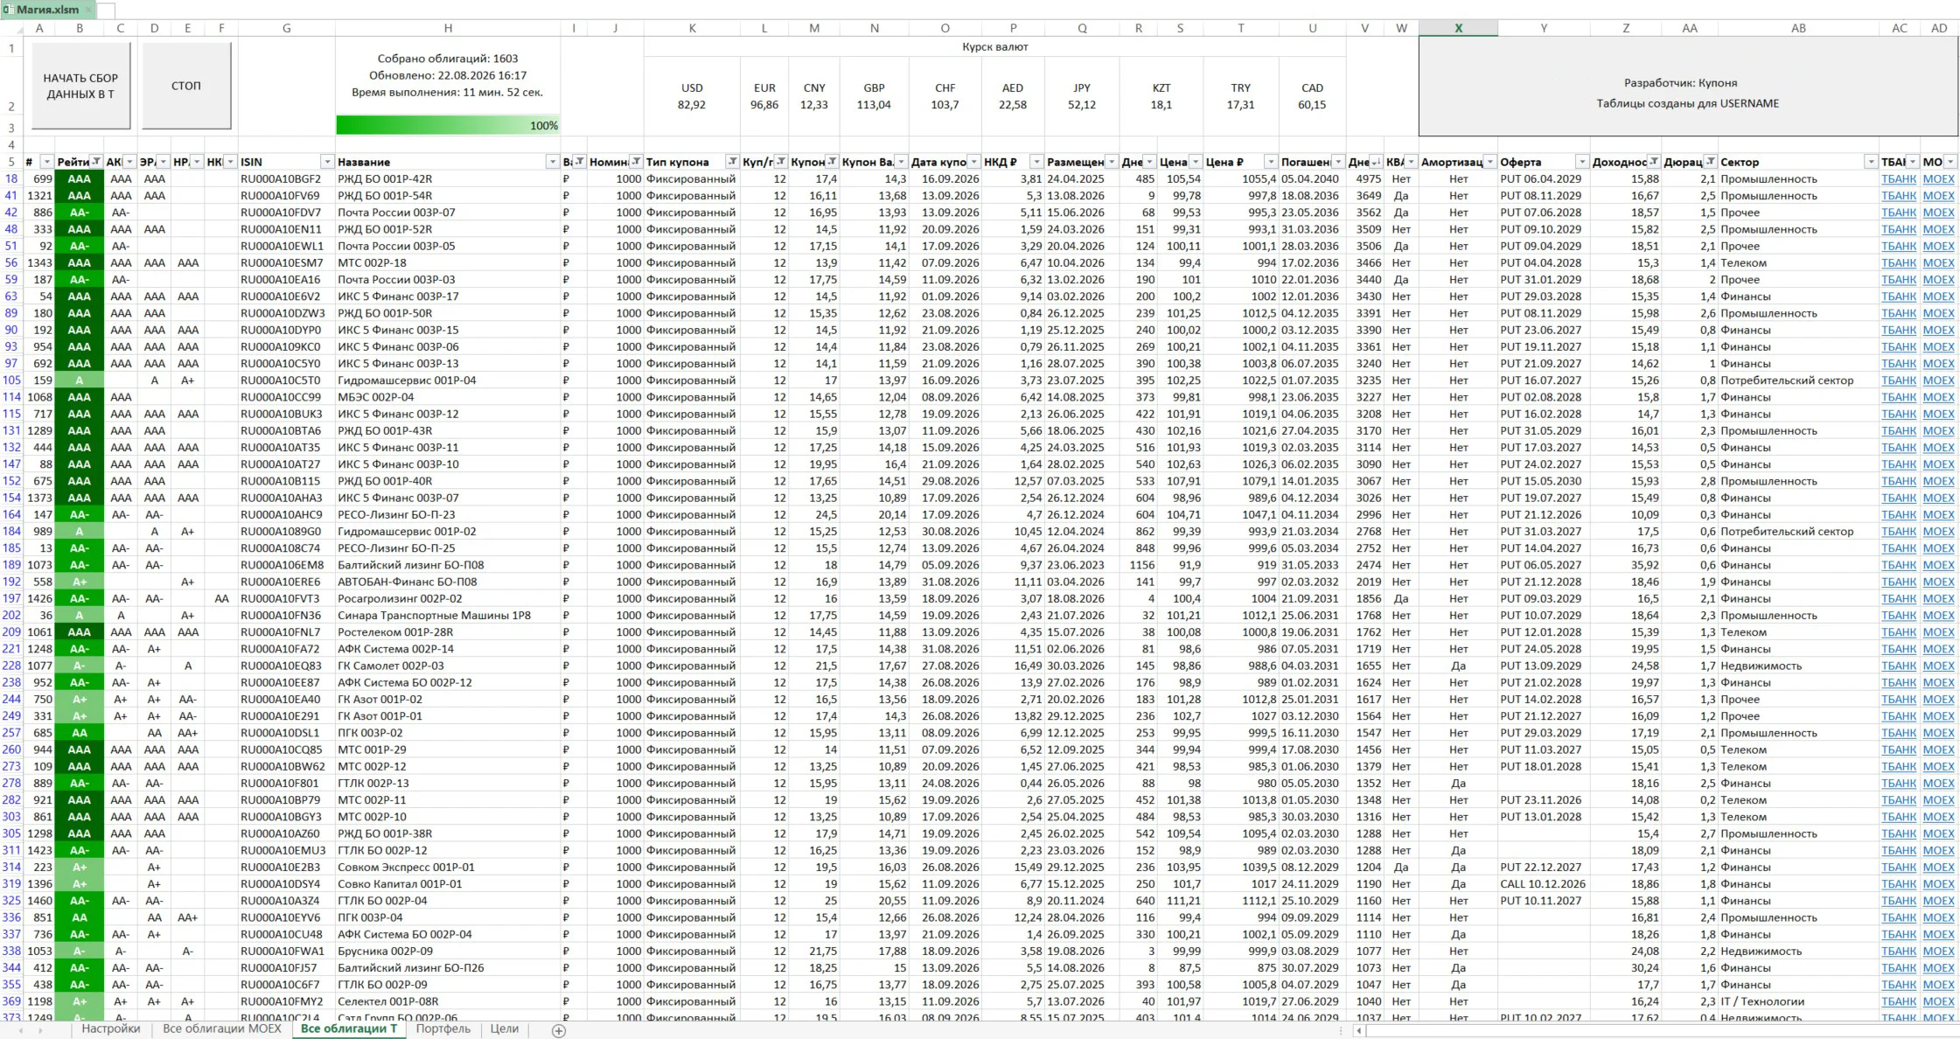1960x1039 pixels.
Task: Open MOEX link for Селектел 001Р-08R
Action: 1938,1002
